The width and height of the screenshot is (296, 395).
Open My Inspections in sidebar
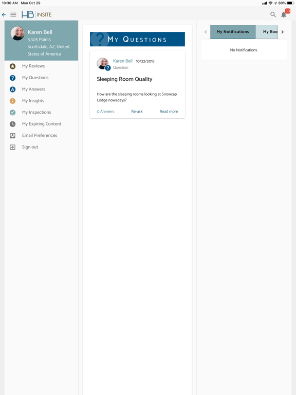click(36, 112)
